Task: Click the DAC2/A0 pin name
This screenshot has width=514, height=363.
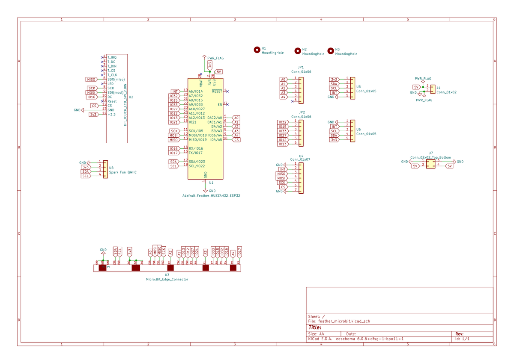Action: pos(215,118)
